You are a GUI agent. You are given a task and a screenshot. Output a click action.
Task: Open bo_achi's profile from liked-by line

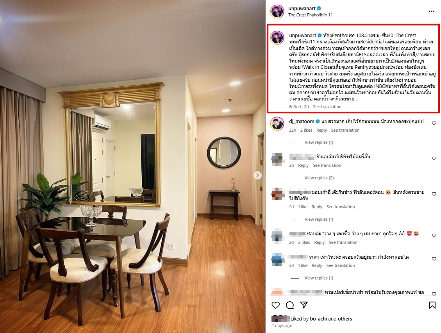pyautogui.click(x=318, y=319)
